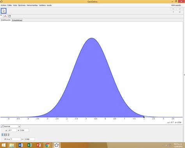This screenshot has width=185, height=148.
Task: Open the Normal distribution dropdown
Action: point(12,127)
